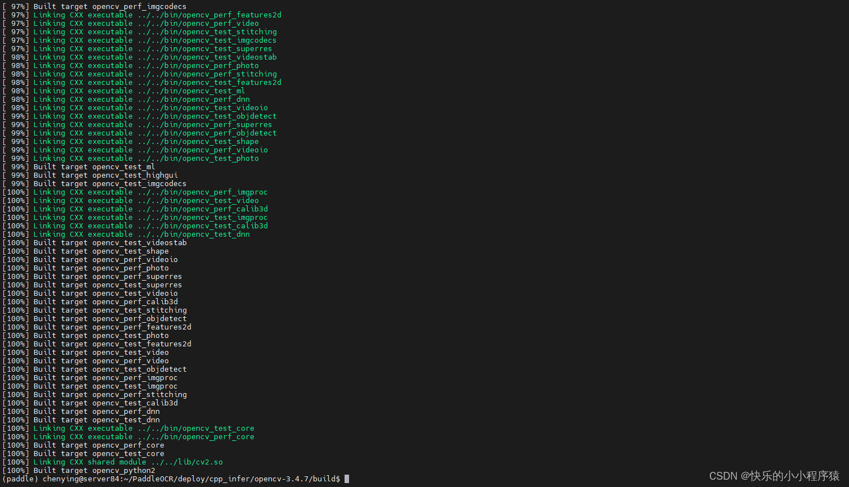Click the line linking opencv_test_core executable

pyautogui.click(x=128, y=429)
